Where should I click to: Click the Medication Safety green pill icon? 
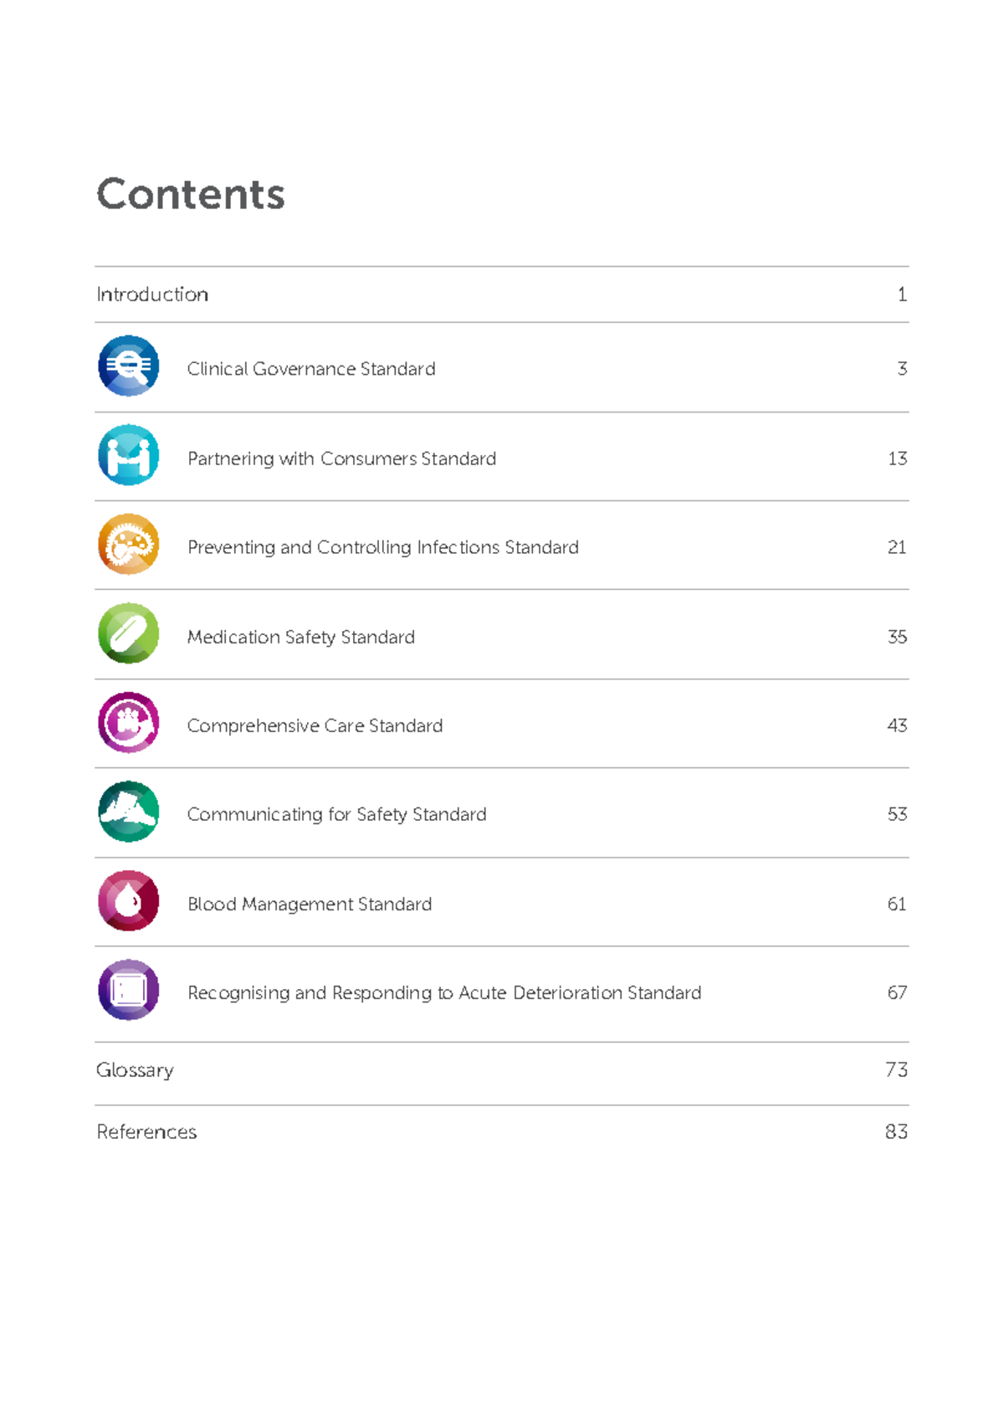coord(129,633)
